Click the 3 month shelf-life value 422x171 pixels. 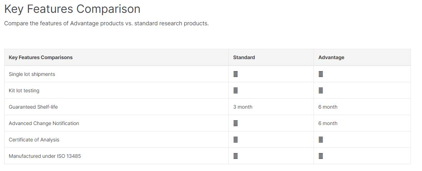[x=243, y=107]
